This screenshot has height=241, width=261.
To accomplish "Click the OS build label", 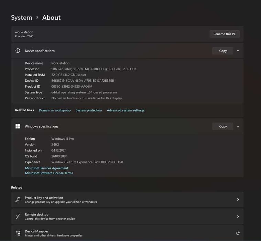I will (31, 156).
